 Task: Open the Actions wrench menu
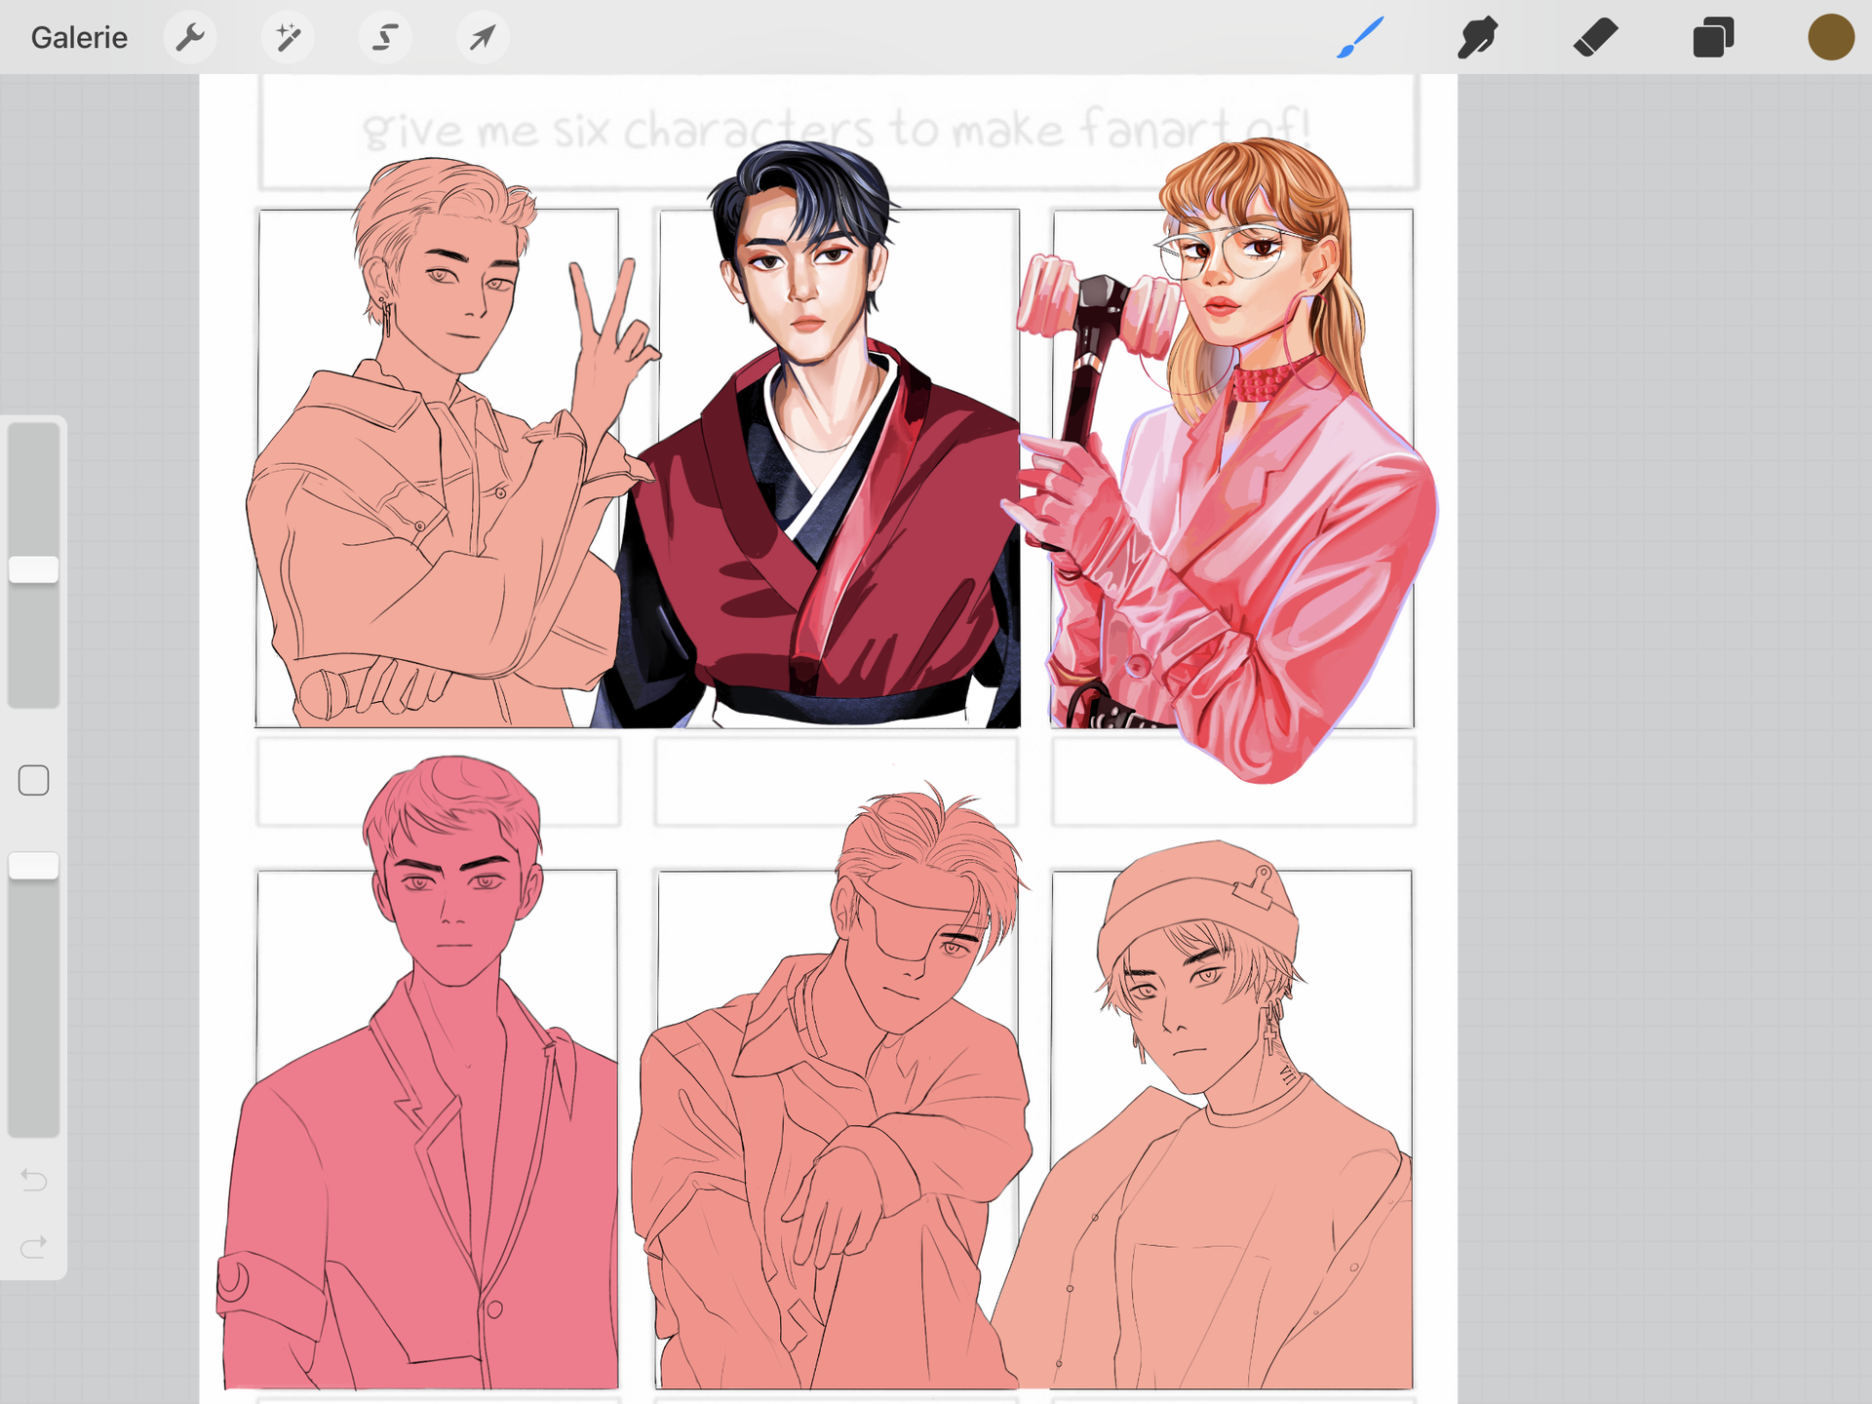(x=190, y=37)
